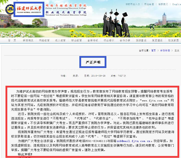Click the 旧版网站入口 link at top
The image size is (181, 158).
click(133, 4)
